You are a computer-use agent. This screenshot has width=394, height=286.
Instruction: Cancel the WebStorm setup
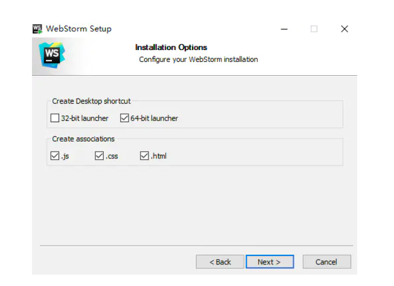[x=326, y=262]
